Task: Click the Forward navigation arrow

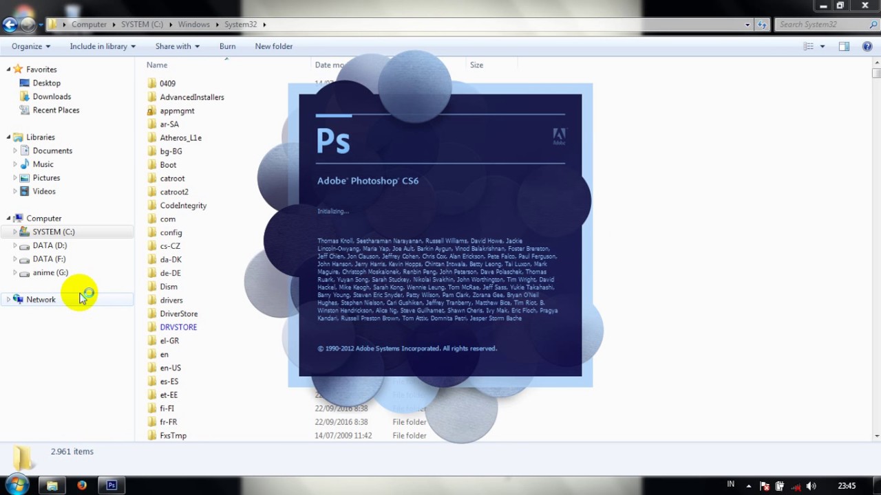Action: 28,25
